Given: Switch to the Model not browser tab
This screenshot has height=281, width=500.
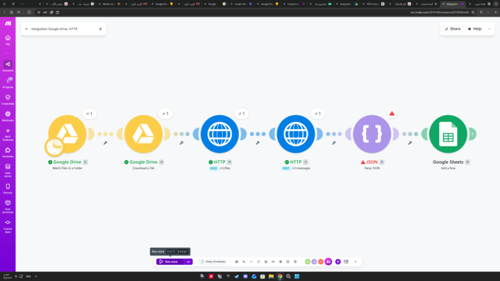Looking at the screenshot, I should pos(110,4).
